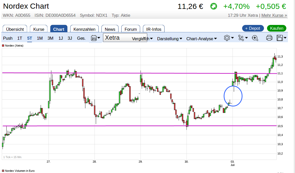Click the ISIN DE000A0D6554 text
295x173 pixels.
55,16
